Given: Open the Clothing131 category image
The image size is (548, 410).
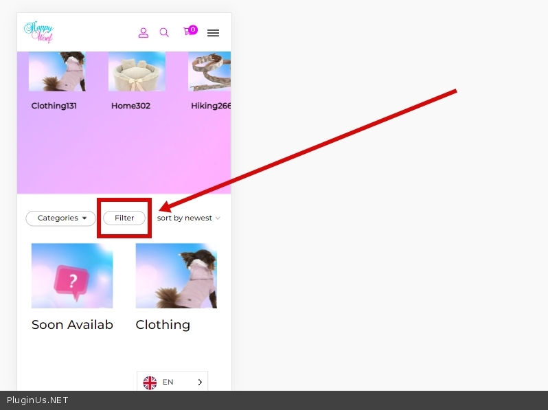Looking at the screenshot, I should (x=57, y=71).
